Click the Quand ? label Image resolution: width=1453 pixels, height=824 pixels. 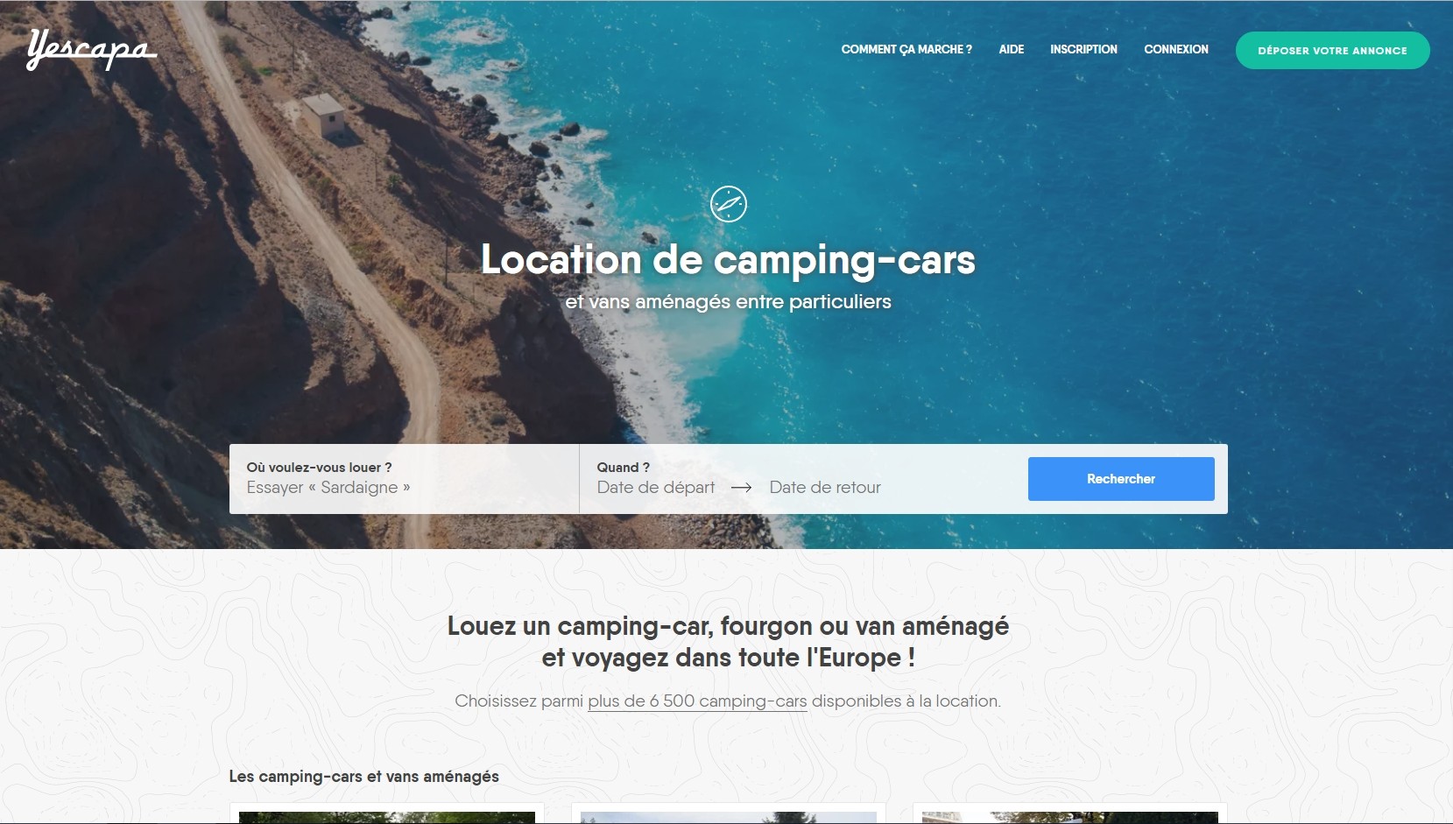click(624, 468)
